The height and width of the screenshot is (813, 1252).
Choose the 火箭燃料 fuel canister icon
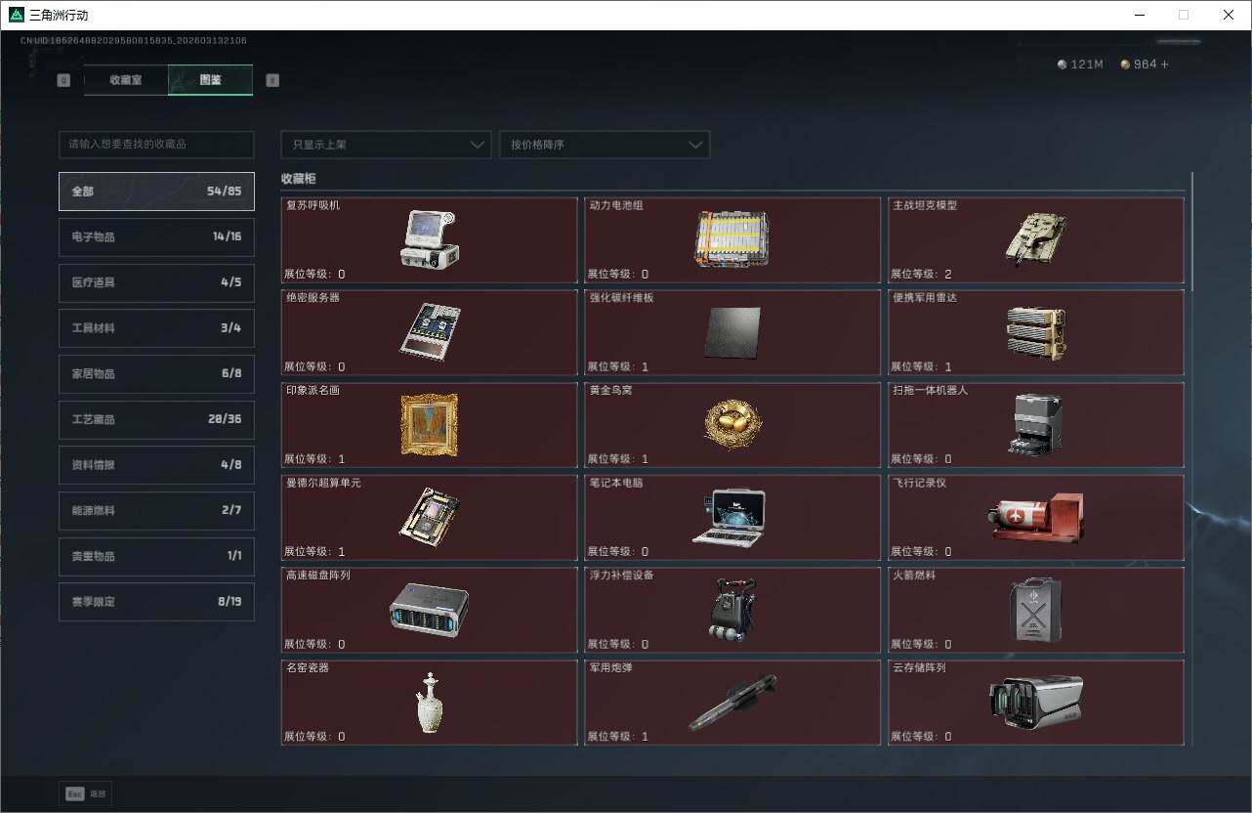[x=1035, y=610]
